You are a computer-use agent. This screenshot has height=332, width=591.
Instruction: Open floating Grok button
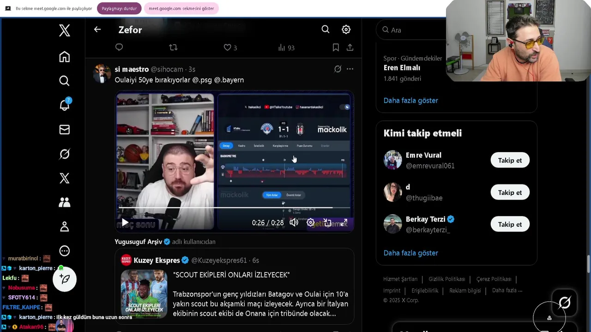[564, 303]
